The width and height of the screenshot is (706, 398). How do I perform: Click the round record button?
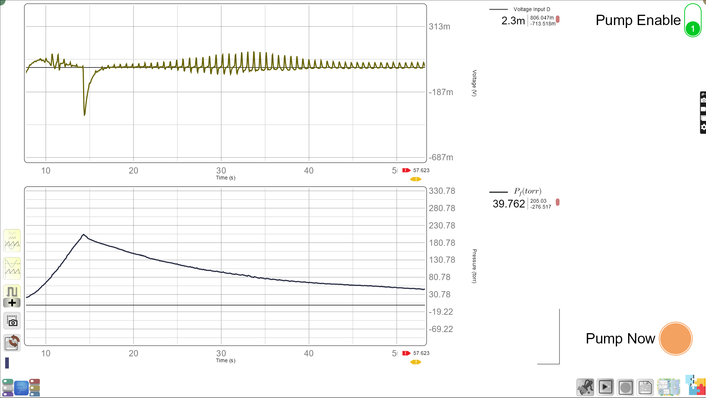click(x=625, y=387)
